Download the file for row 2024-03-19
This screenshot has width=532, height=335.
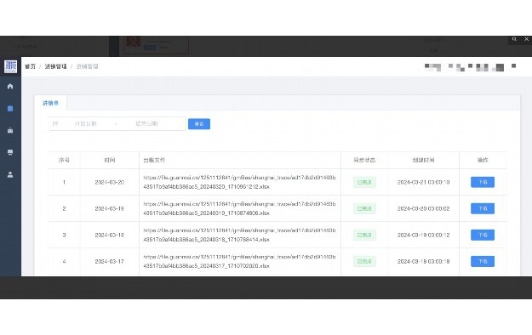click(483, 208)
